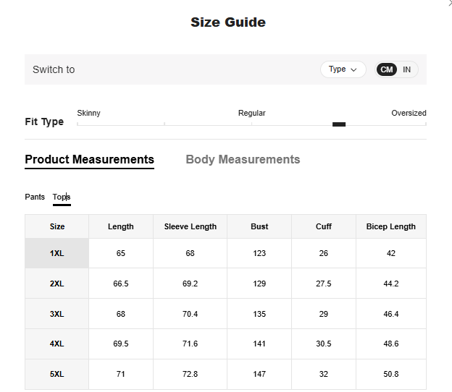
Task: Open the Type dropdown
Action: pos(343,69)
